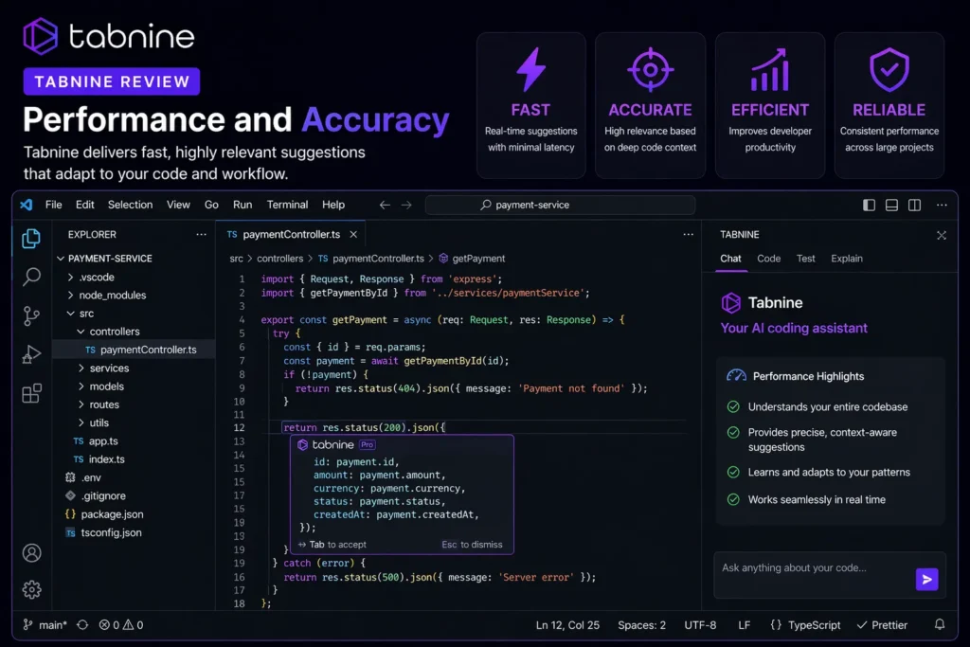The image size is (970, 647).
Task: Expand the node_modules folder
Action: coord(70,295)
